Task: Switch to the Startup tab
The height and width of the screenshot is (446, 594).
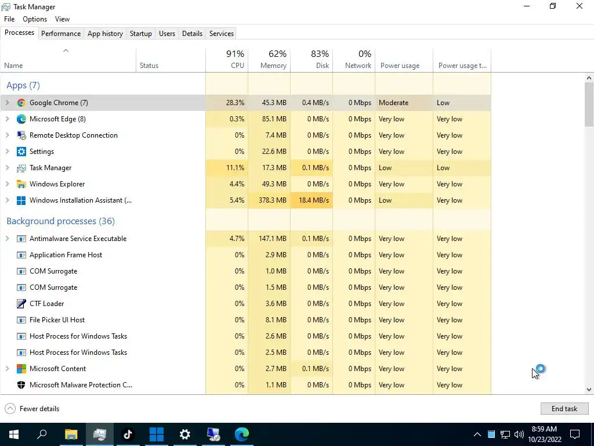Action: [x=141, y=33]
